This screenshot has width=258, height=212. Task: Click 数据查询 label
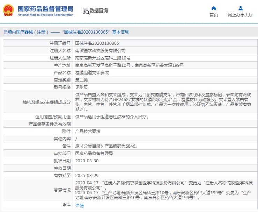[x=98, y=10]
